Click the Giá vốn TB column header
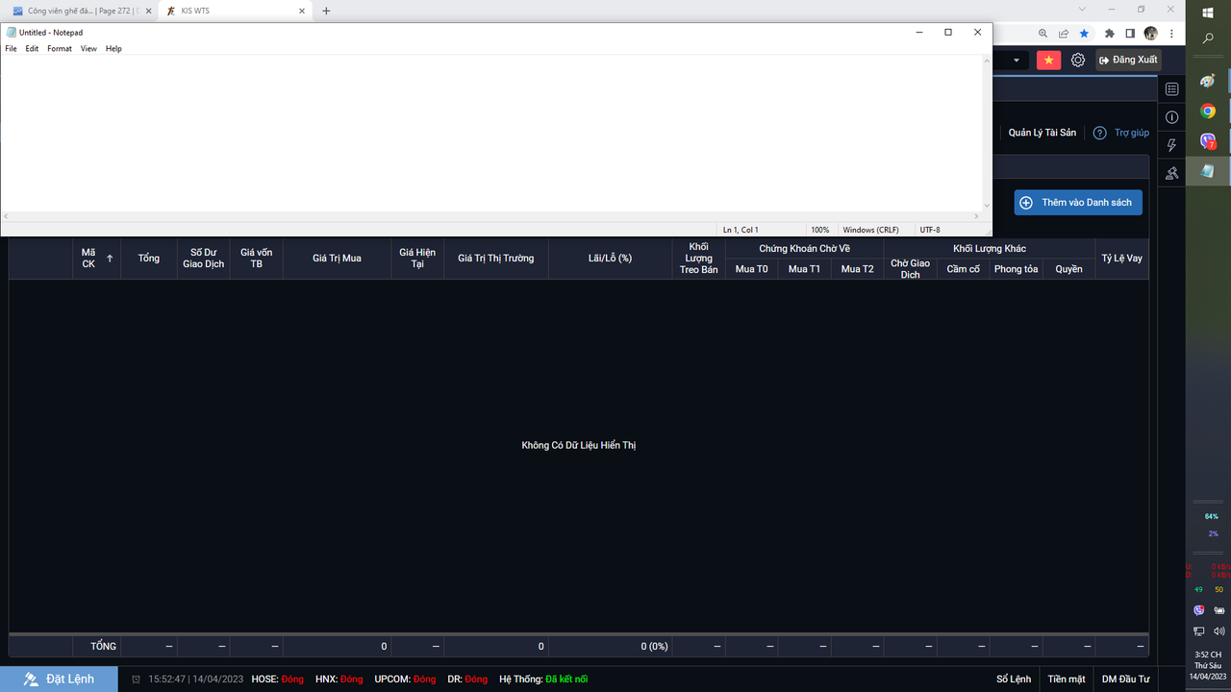This screenshot has width=1231, height=692. click(x=257, y=259)
